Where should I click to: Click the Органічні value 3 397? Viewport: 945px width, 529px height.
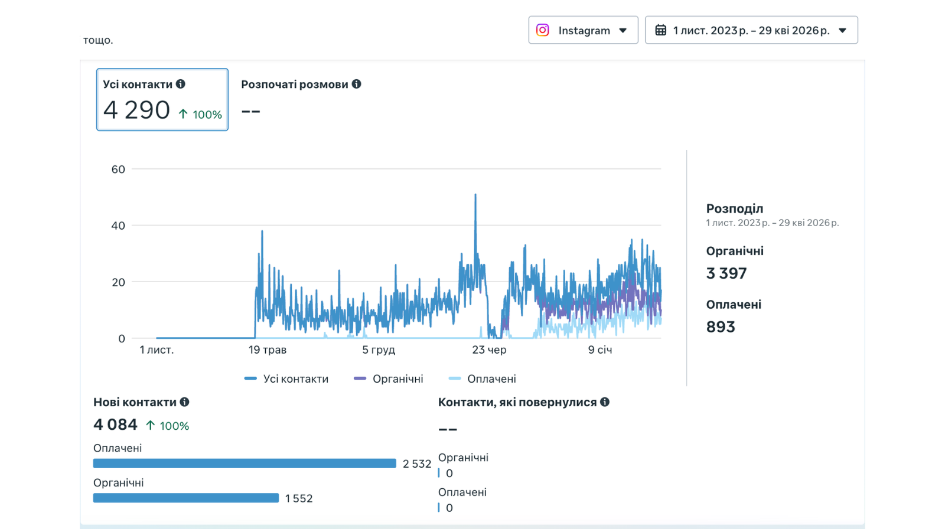pos(726,273)
